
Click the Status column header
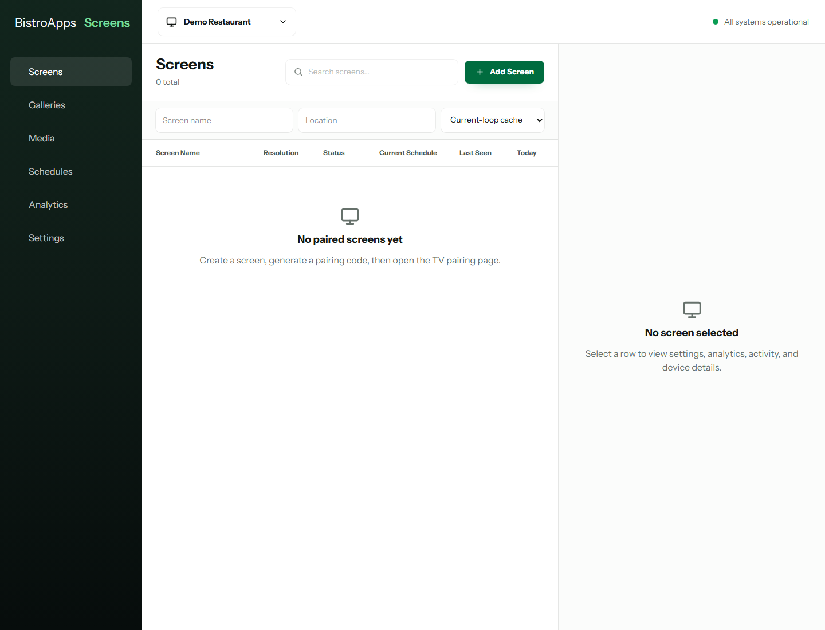click(334, 153)
